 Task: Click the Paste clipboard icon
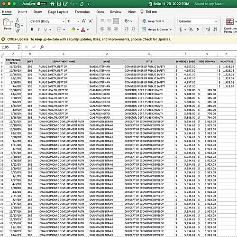click(x=7, y=22)
